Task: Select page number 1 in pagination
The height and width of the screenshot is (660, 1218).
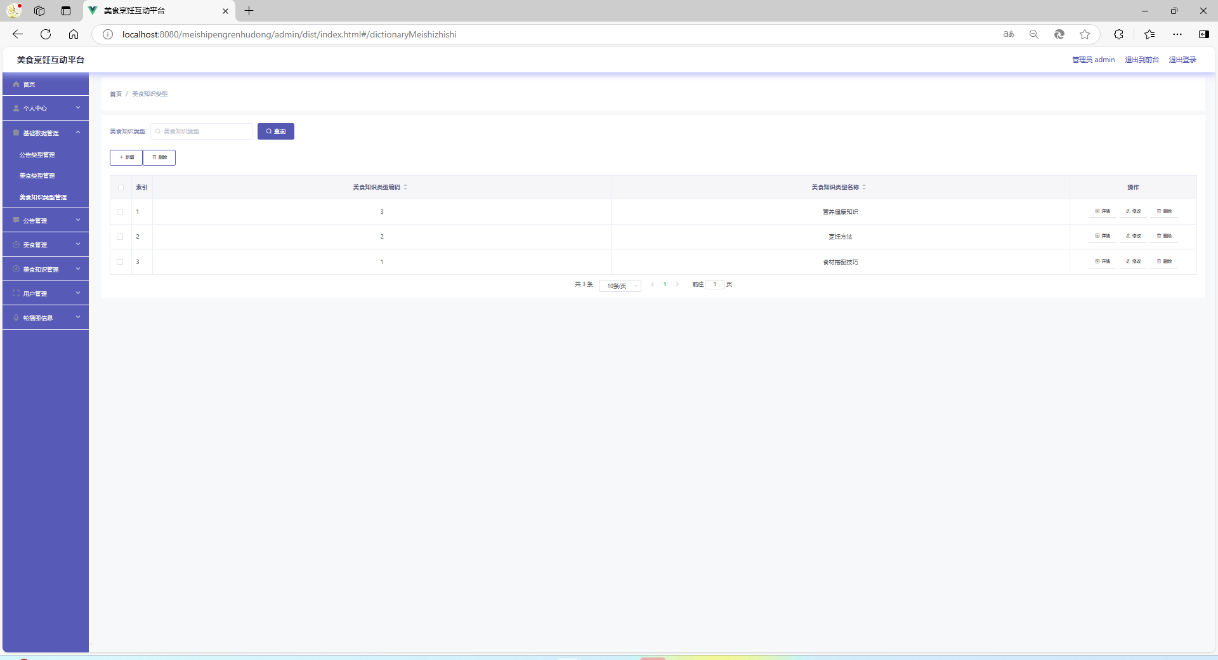Action: (665, 284)
